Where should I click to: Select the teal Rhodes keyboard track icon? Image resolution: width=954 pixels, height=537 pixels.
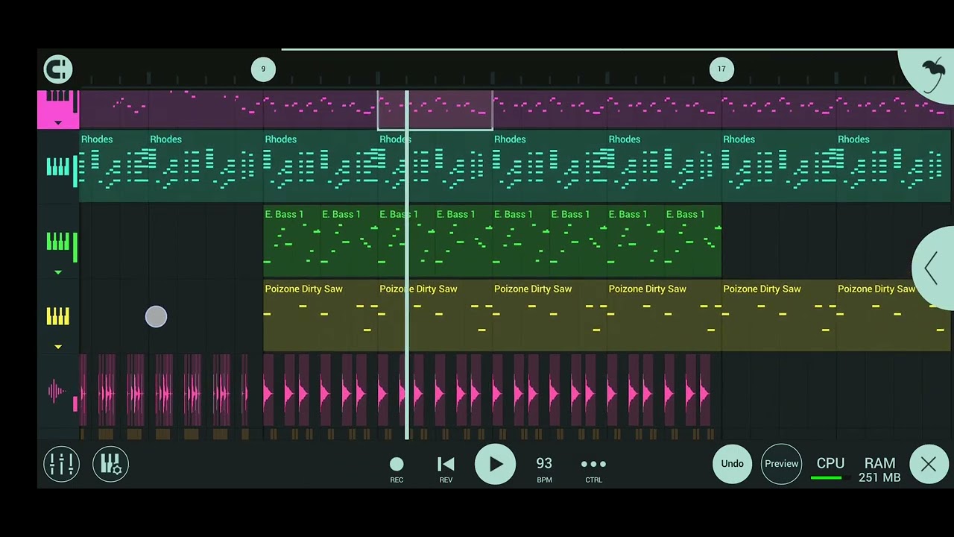57,167
